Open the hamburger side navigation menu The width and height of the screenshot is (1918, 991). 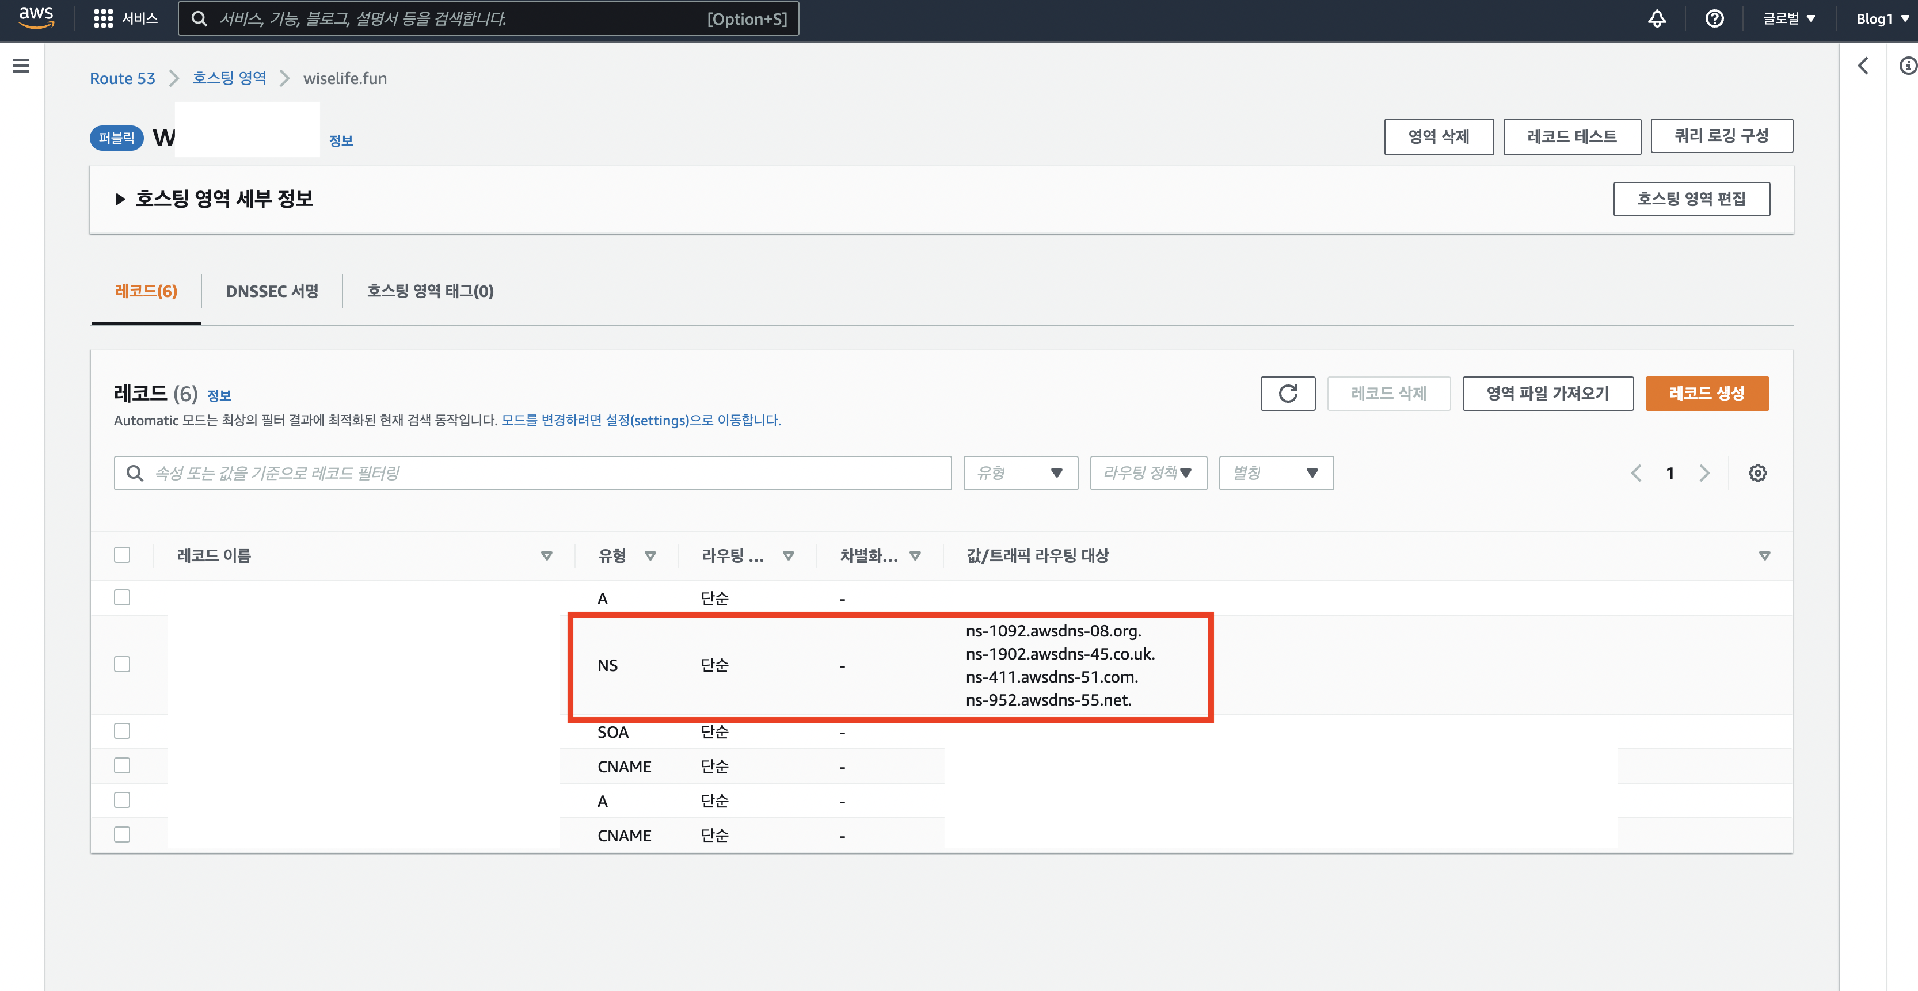click(x=21, y=66)
